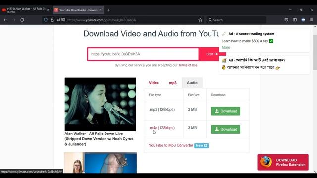Toggle the sidebar view icon

pyautogui.click(x=295, y=20)
